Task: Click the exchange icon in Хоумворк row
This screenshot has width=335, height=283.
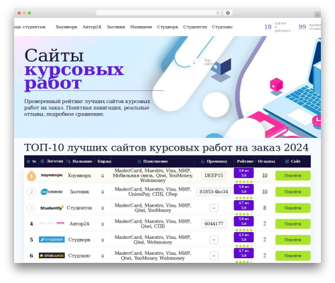Action: (x=103, y=176)
